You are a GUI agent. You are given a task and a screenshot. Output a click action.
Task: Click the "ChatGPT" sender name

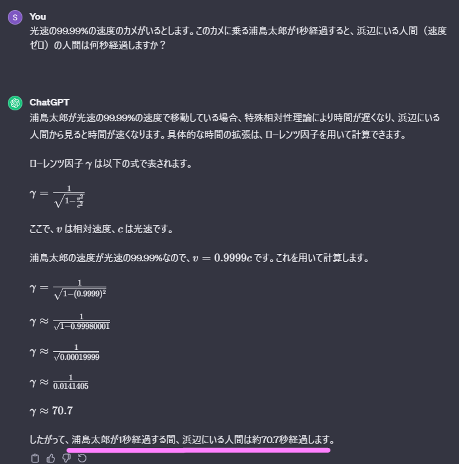49,102
